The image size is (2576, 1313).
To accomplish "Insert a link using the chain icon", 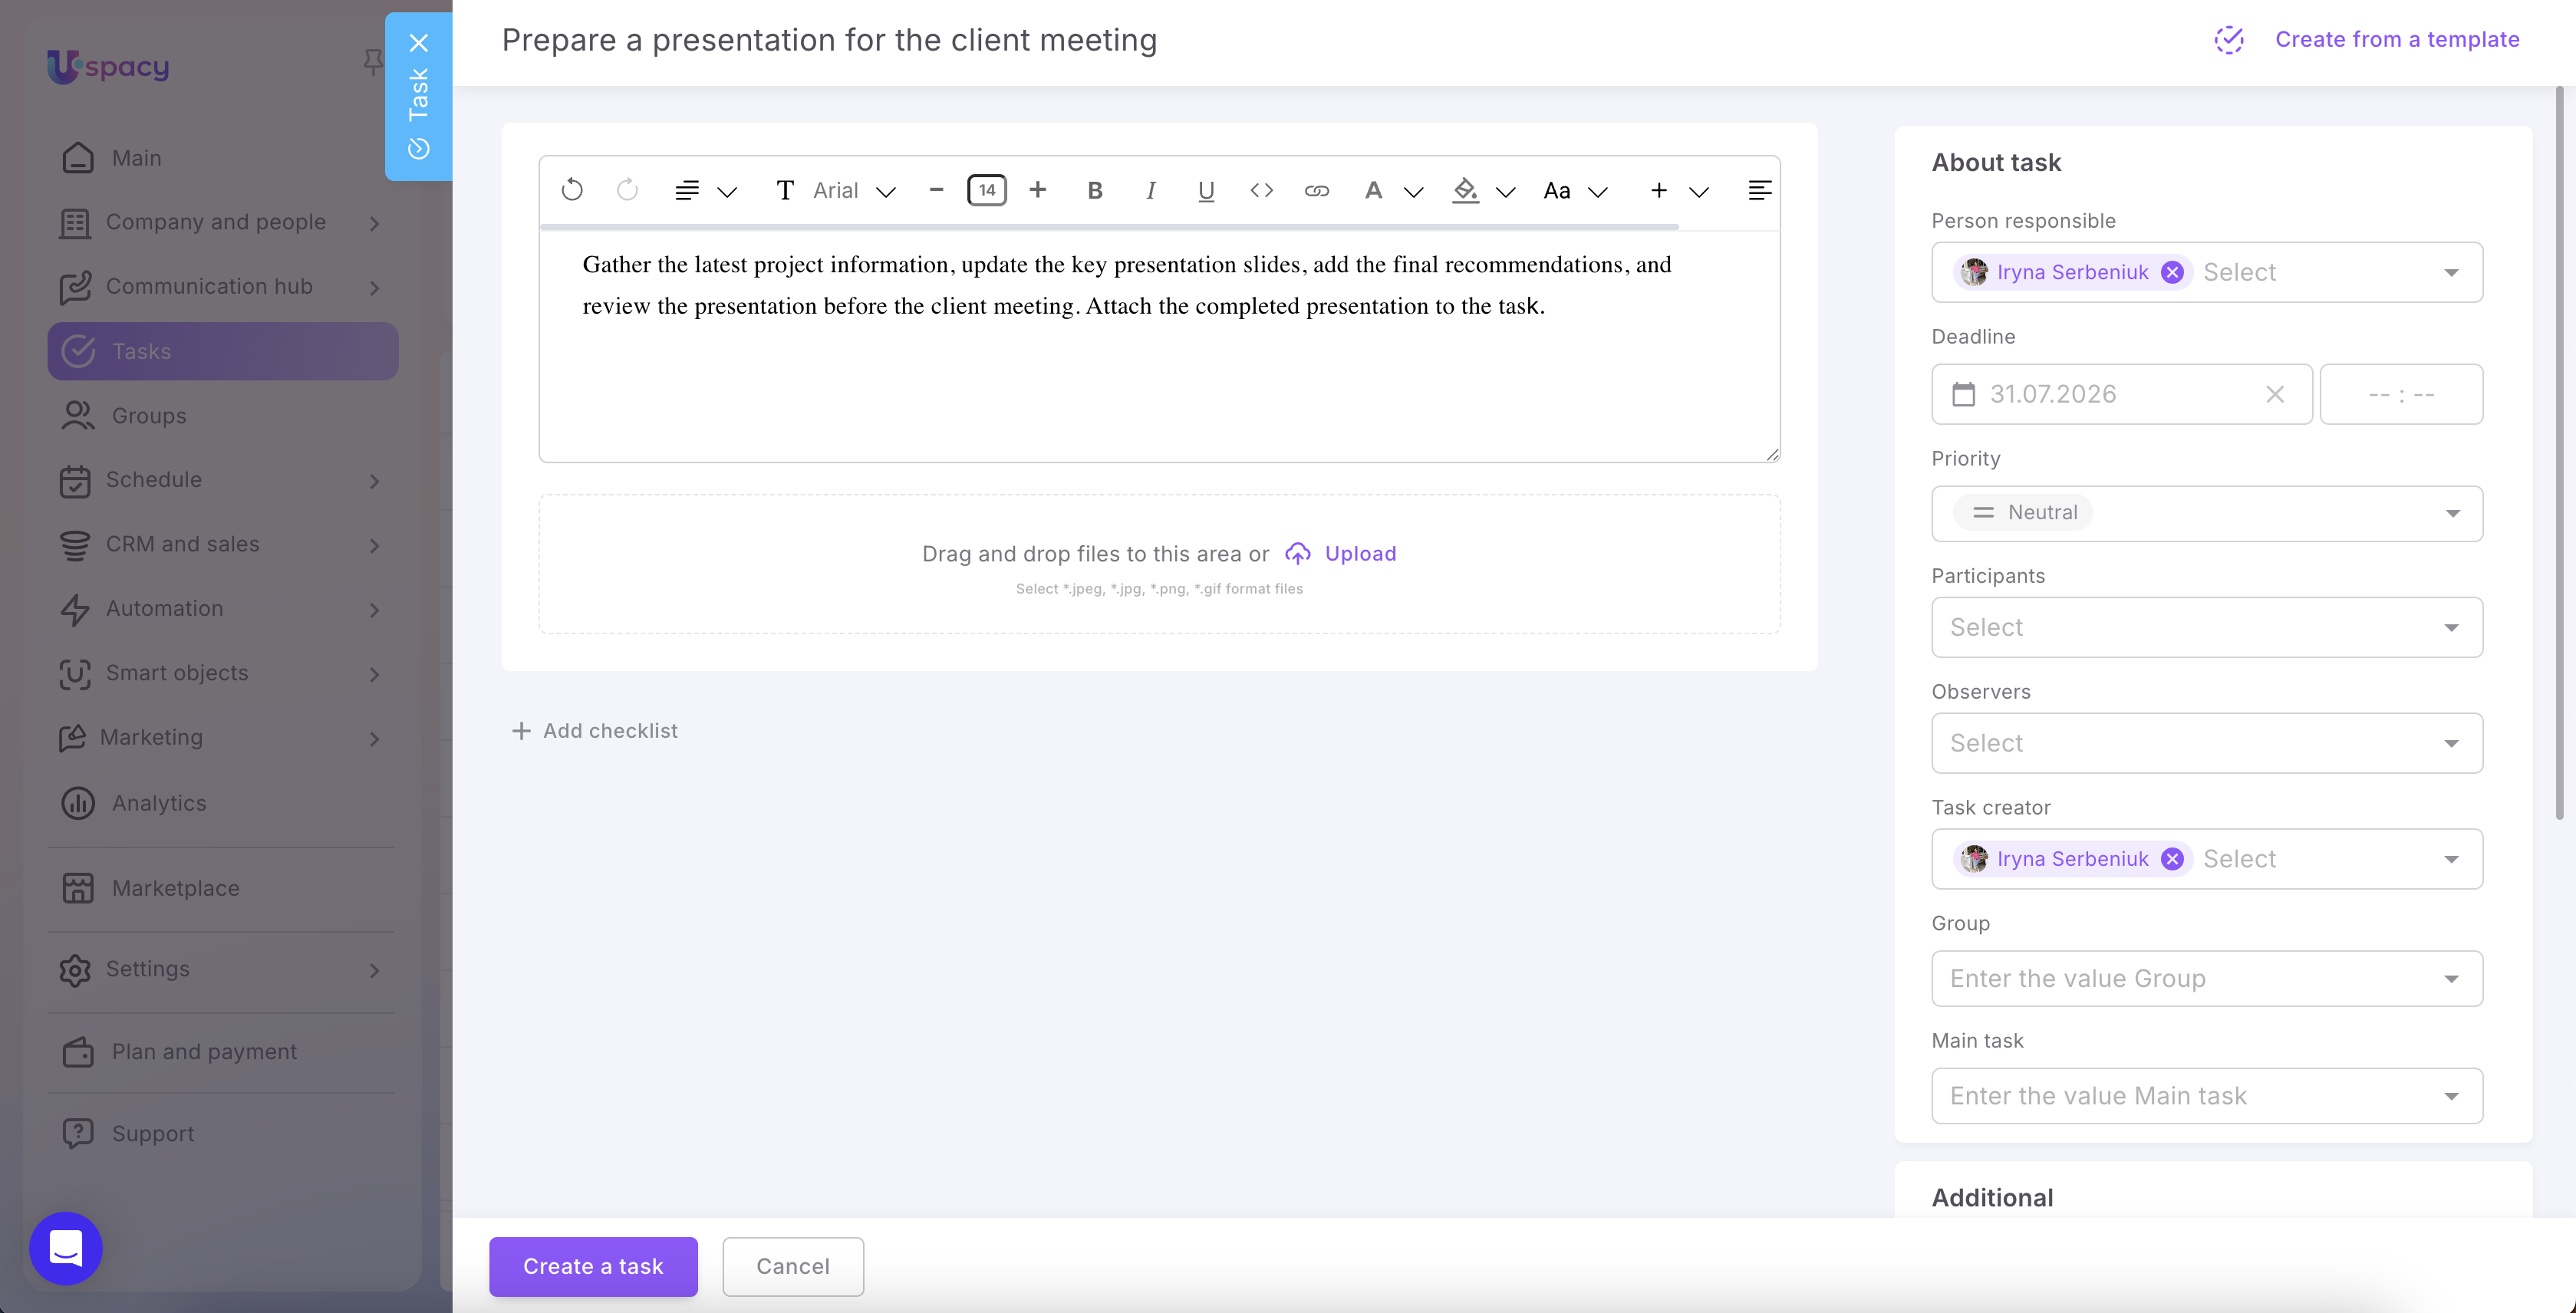I will click(x=1316, y=190).
